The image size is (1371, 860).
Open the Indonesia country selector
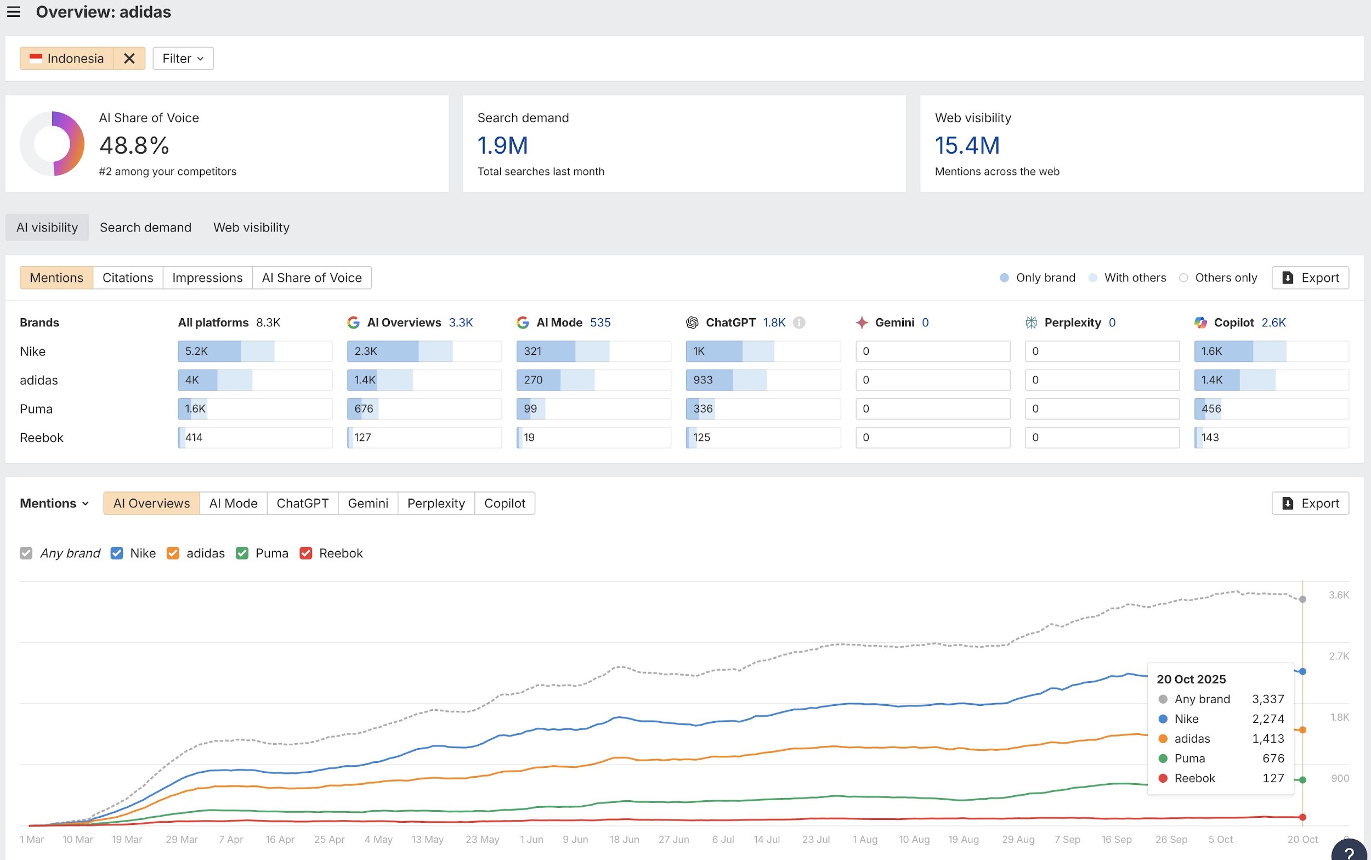67,59
